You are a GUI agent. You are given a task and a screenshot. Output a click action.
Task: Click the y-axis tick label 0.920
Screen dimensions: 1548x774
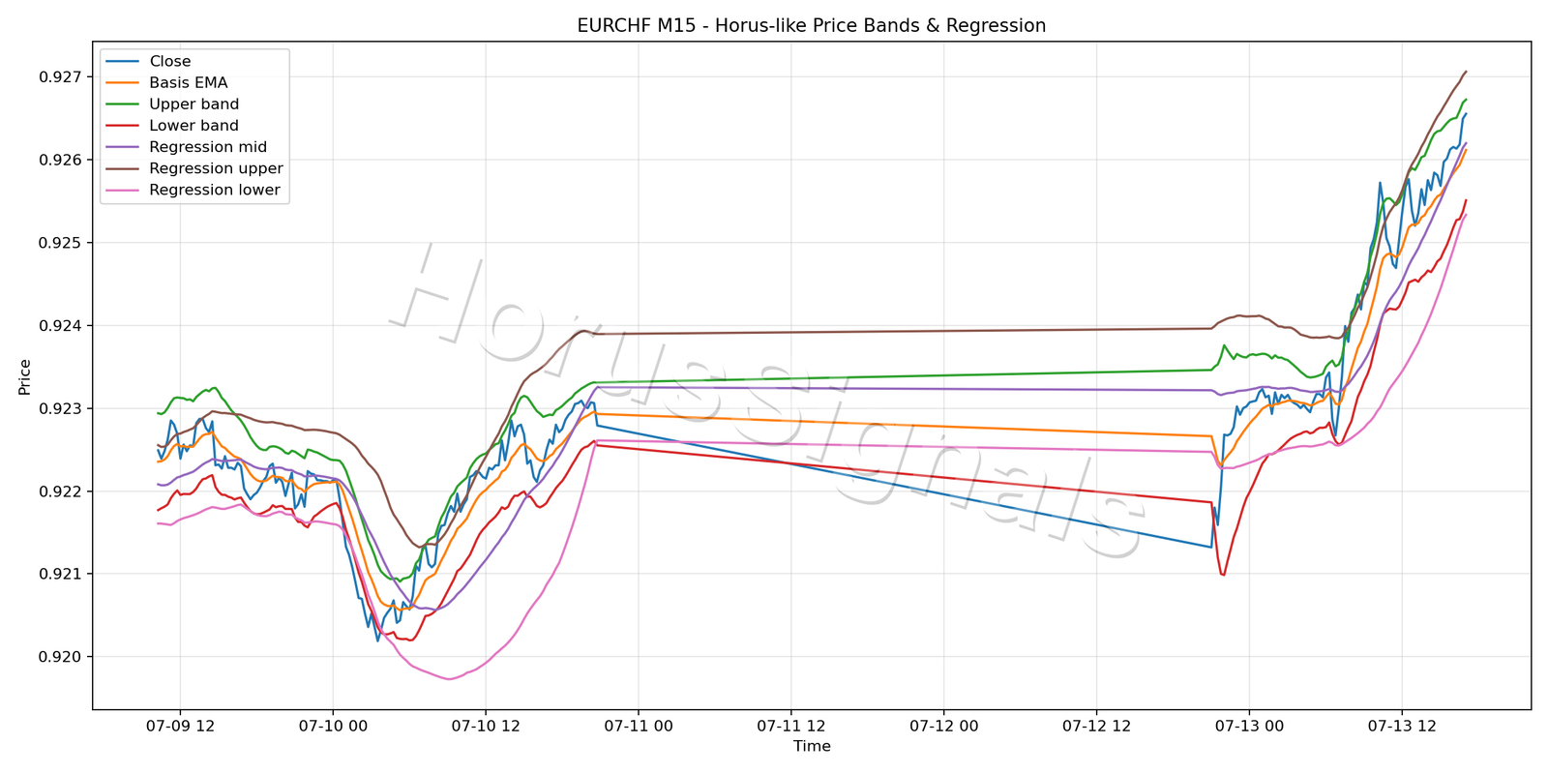[60, 657]
